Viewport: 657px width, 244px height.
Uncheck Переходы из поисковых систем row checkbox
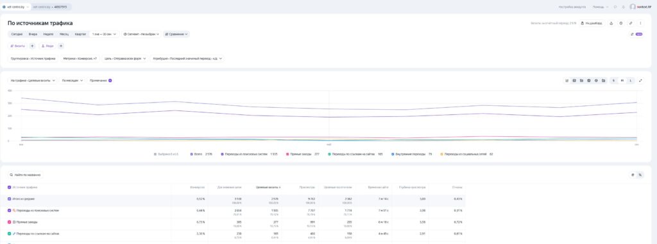point(10,211)
